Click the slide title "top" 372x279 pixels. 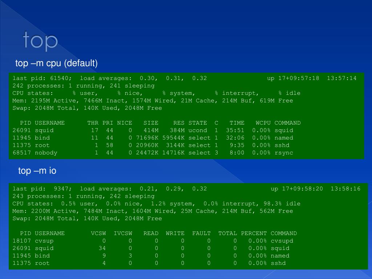tap(40, 41)
